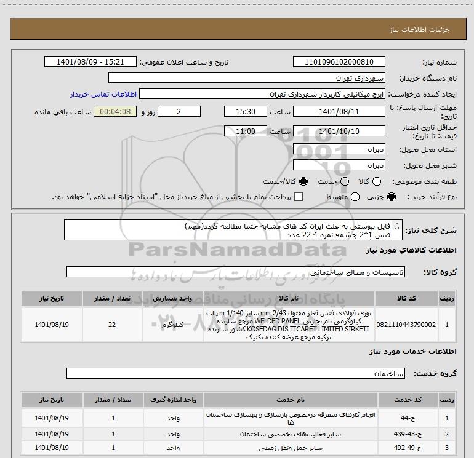Viewport: 474px width, 458px height.
Task: Click the request creator field ایرج میکائیلی
Action: tap(262, 94)
